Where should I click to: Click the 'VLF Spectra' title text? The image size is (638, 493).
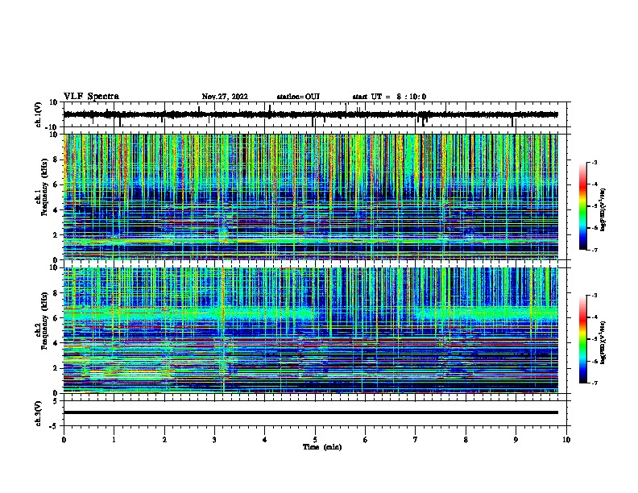click(x=91, y=97)
